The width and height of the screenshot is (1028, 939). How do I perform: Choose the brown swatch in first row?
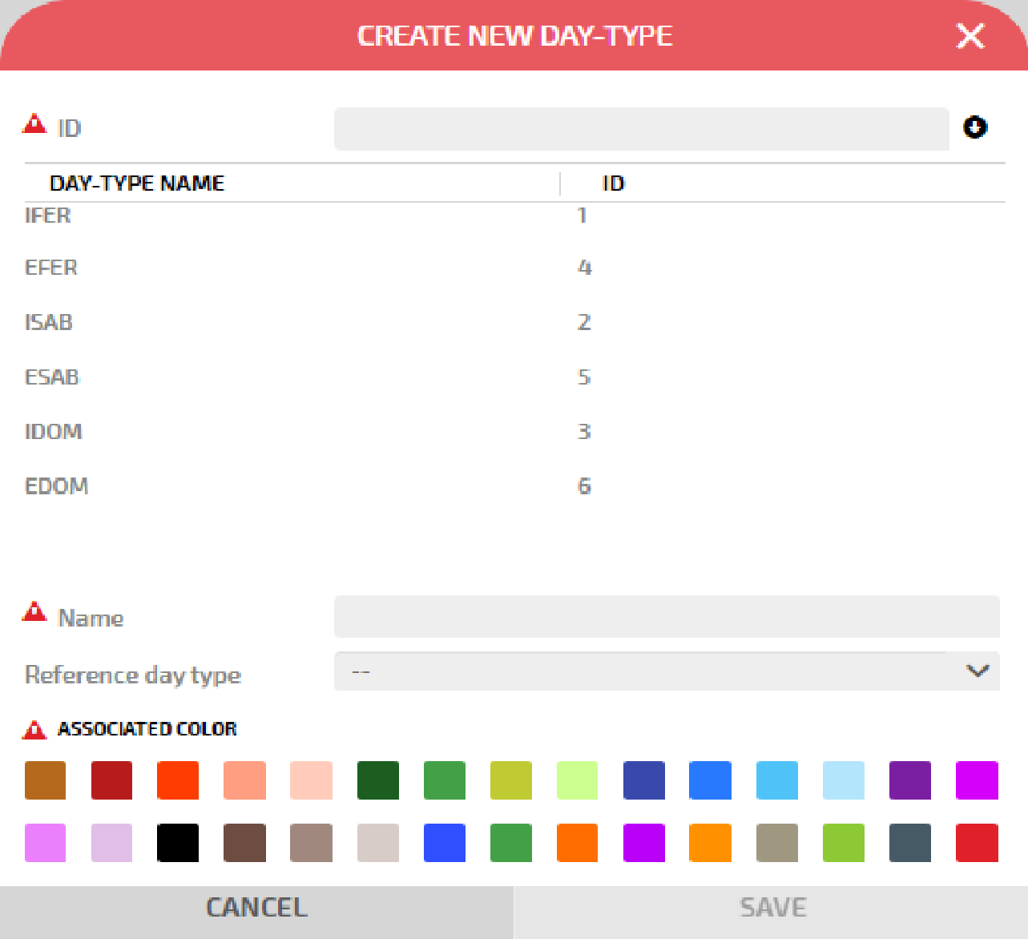(x=45, y=780)
